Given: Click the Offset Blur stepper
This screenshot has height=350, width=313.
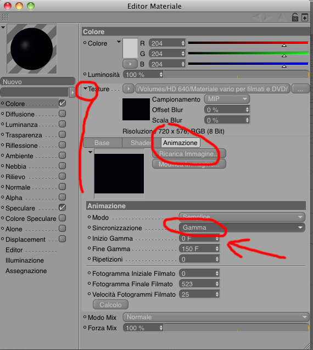Looking at the screenshot, I should click(247, 109).
